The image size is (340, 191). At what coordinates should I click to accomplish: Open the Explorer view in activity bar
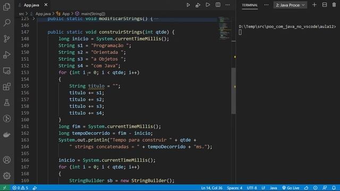tap(7, 7)
